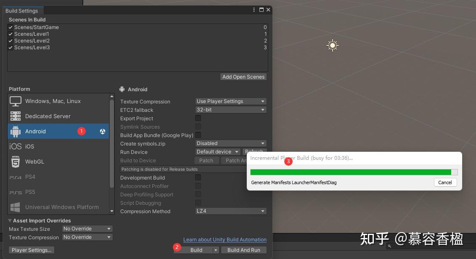
Task: Select the PS4 platform icon
Action: [x=16, y=177]
